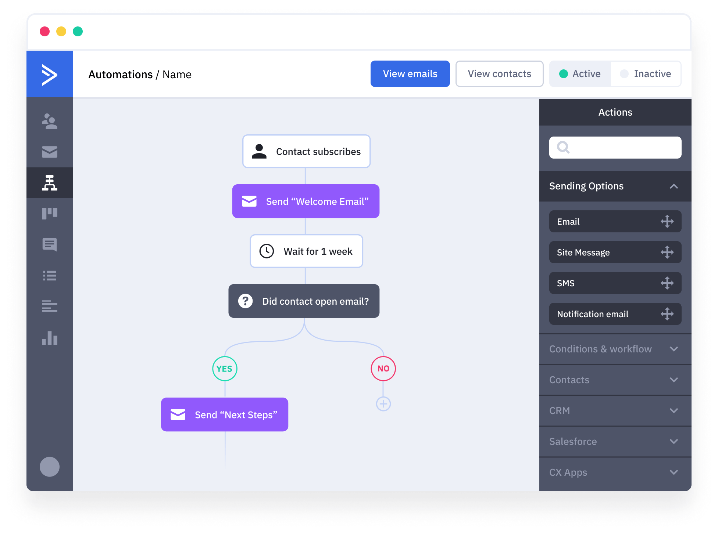Add a step under the NO branch

pyautogui.click(x=383, y=404)
